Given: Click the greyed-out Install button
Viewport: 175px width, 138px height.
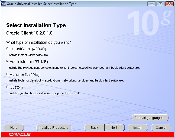Looking at the screenshot, I should click(138, 127).
